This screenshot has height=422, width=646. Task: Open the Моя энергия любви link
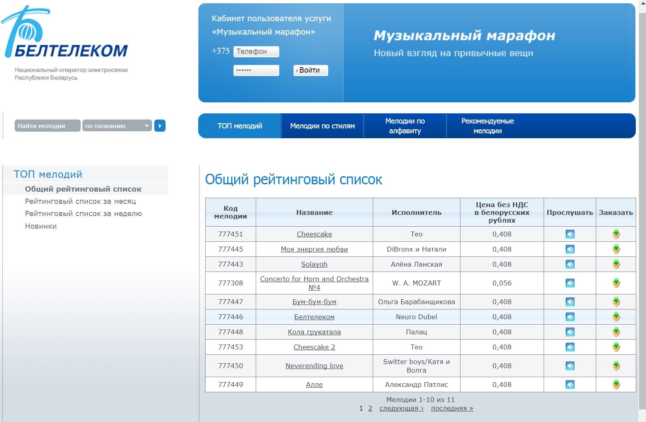click(x=314, y=249)
